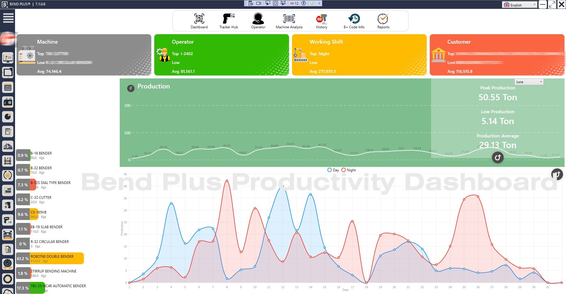566x294 pixels.
Task: Open the History section from top navigation
Action: [x=321, y=21]
